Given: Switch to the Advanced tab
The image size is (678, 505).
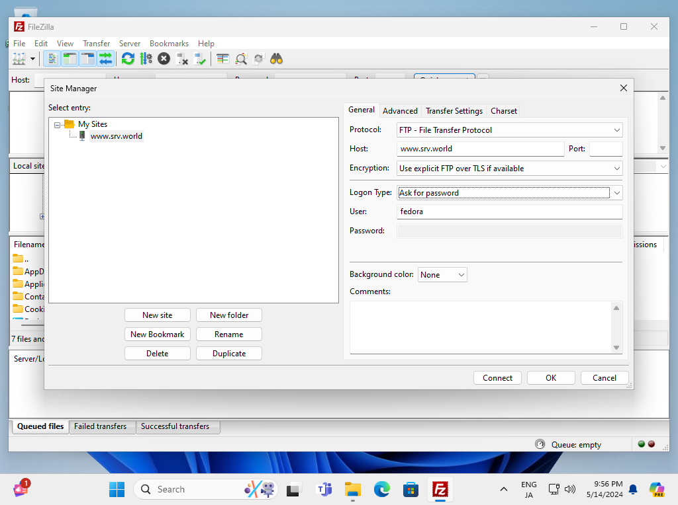Looking at the screenshot, I should 400,111.
